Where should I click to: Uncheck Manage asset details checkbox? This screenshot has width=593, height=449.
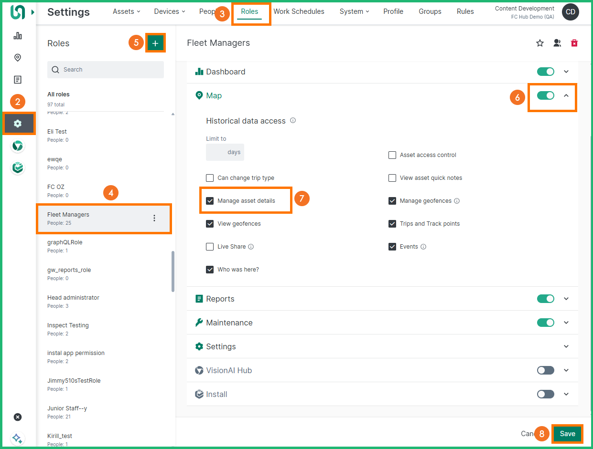[x=210, y=201]
